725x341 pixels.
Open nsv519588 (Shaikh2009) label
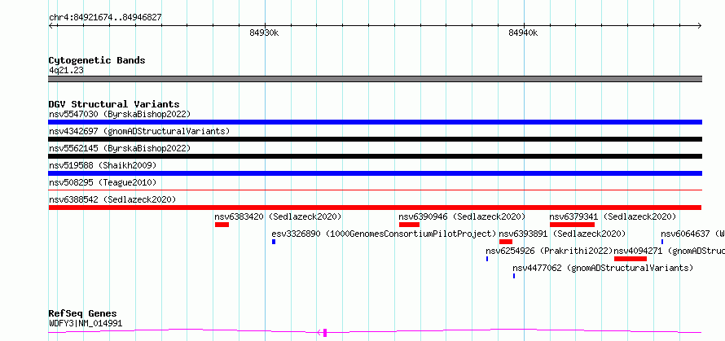[103, 165]
